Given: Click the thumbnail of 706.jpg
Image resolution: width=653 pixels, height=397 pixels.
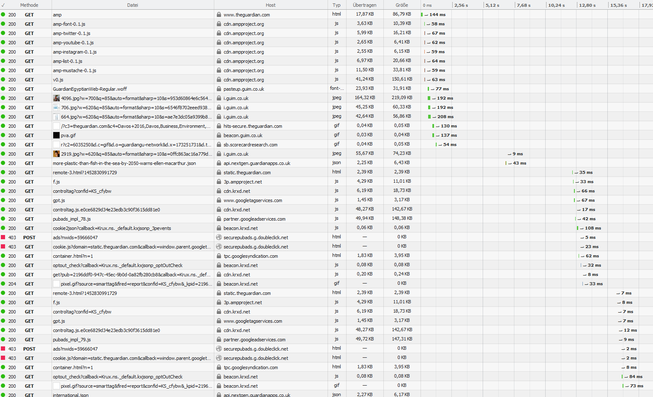Looking at the screenshot, I should pyautogui.click(x=56, y=107).
